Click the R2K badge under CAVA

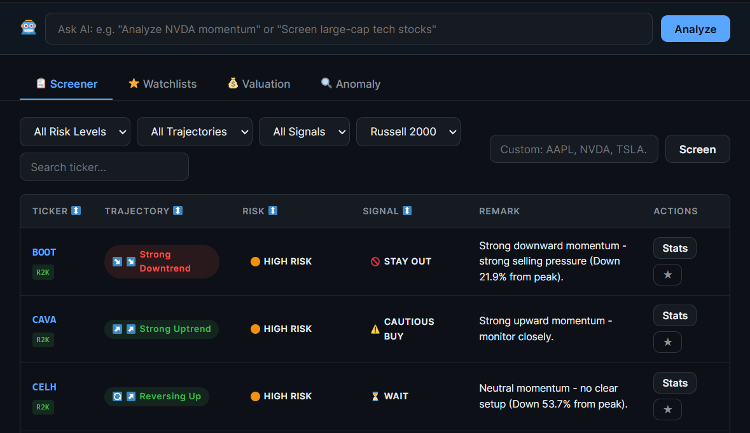tap(43, 340)
